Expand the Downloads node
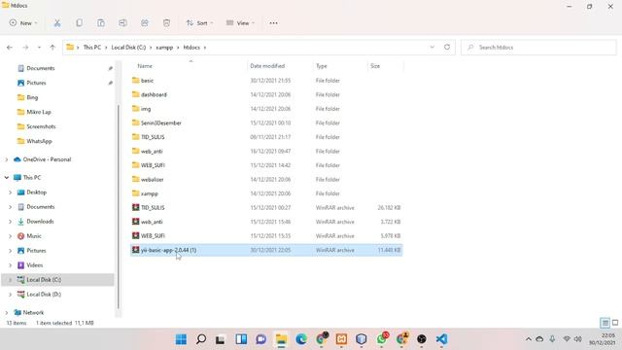Image resolution: width=622 pixels, height=350 pixels. click(x=11, y=222)
